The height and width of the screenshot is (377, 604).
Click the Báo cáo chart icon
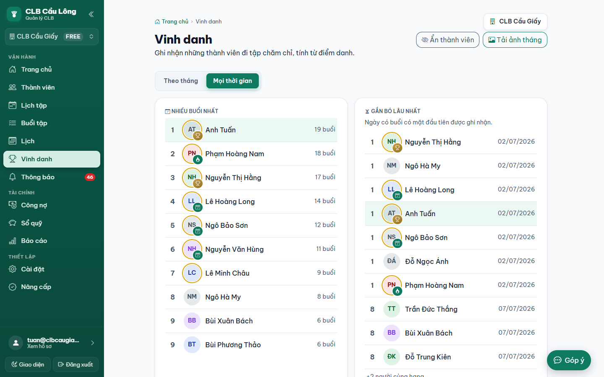13,241
